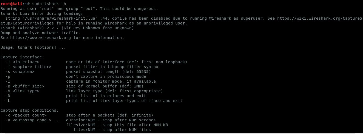Image resolution: width=363 pixels, height=134 pixels.
Task: Click the 'Capture stop conditions:' heading
Action: (29, 110)
